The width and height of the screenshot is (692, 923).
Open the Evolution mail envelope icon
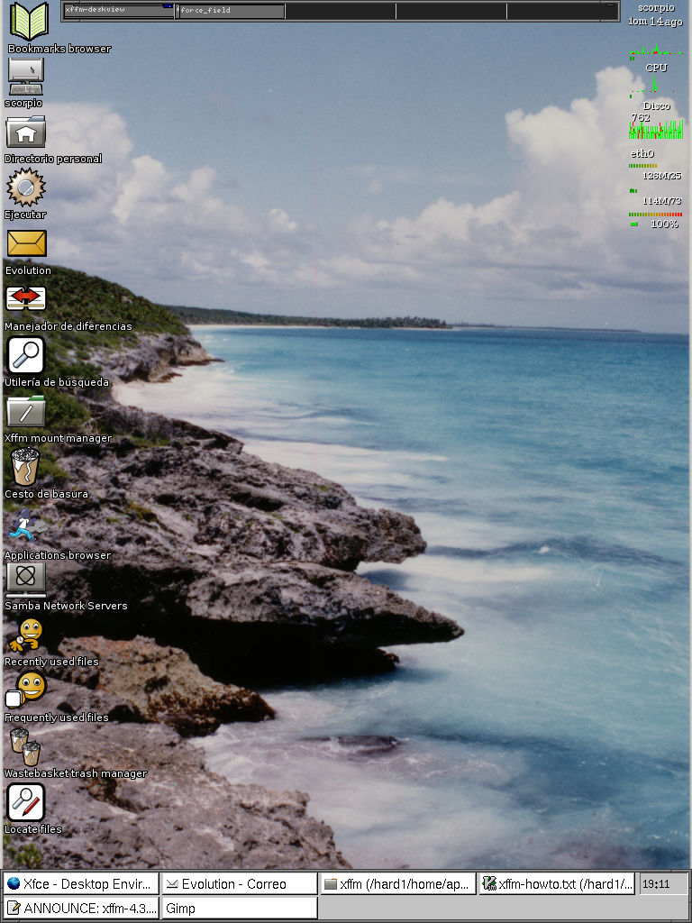point(26,243)
